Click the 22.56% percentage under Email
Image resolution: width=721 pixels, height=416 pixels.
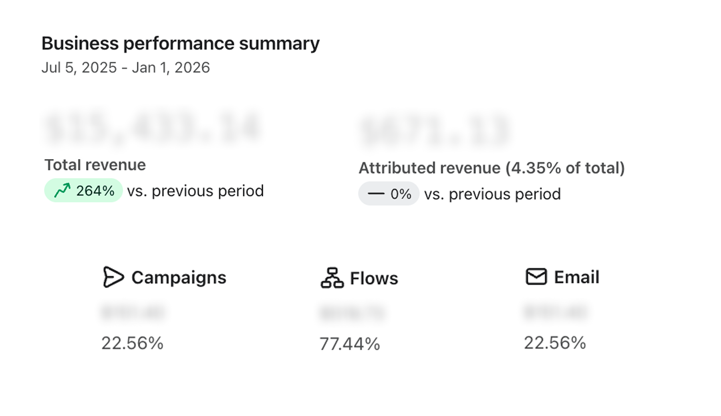click(x=555, y=343)
